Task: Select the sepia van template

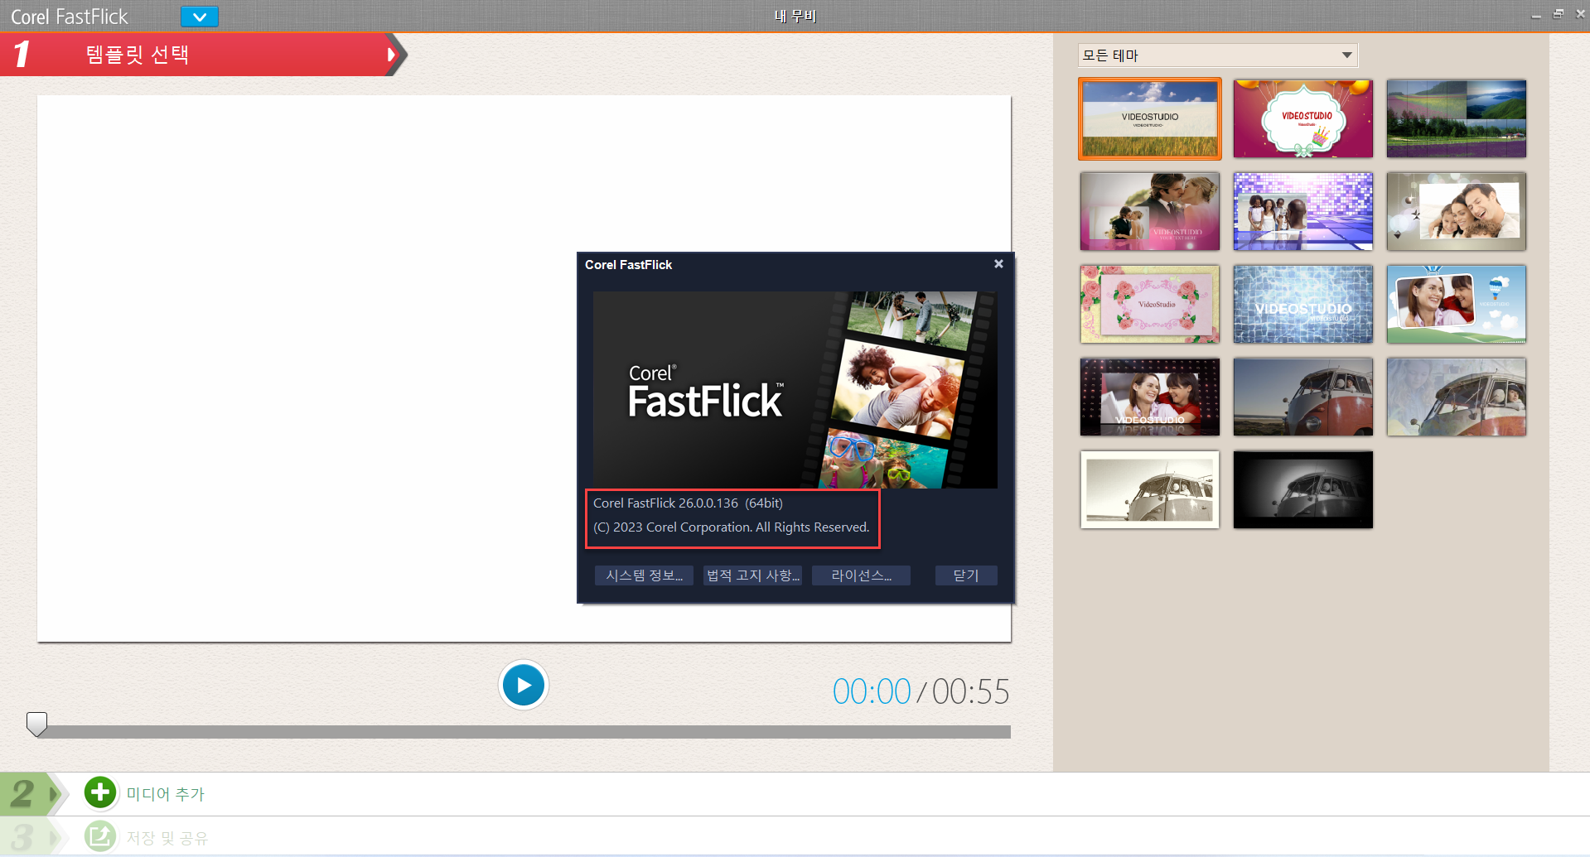Action: [x=1150, y=489]
